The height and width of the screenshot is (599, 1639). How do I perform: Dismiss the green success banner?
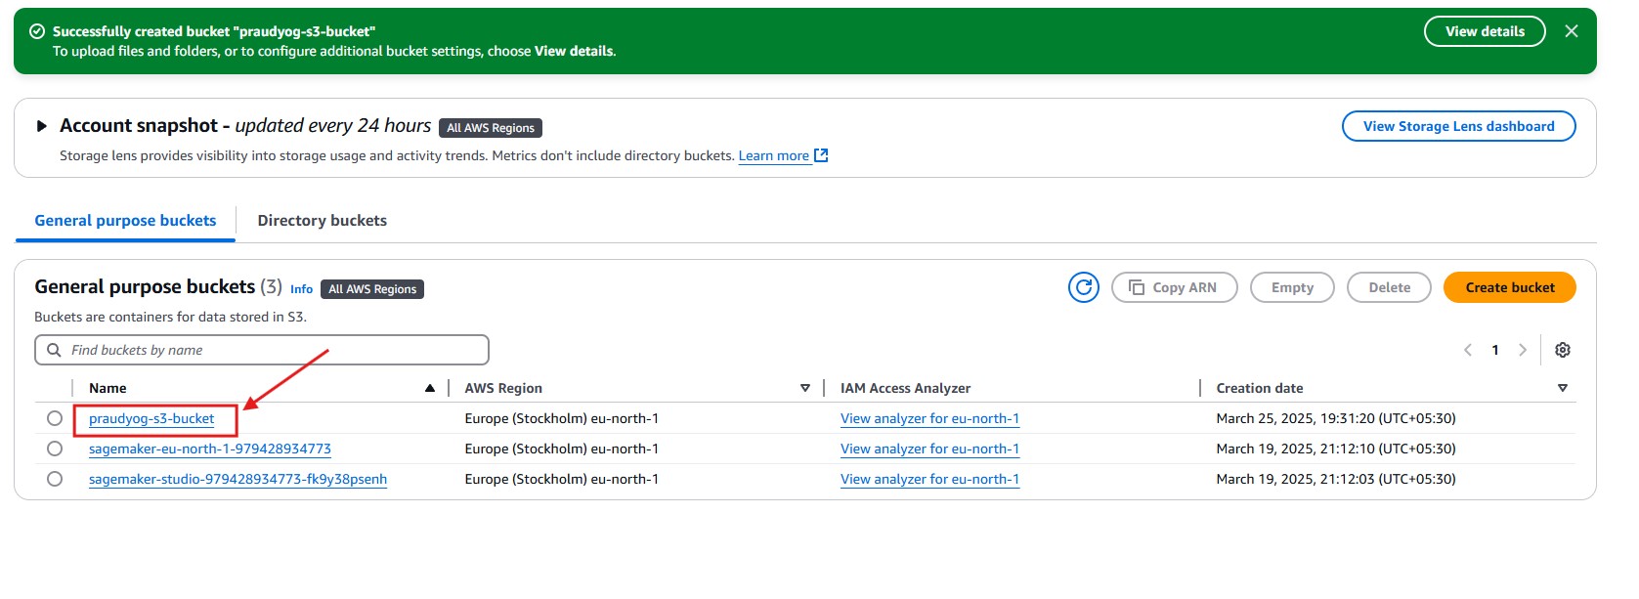(1571, 31)
